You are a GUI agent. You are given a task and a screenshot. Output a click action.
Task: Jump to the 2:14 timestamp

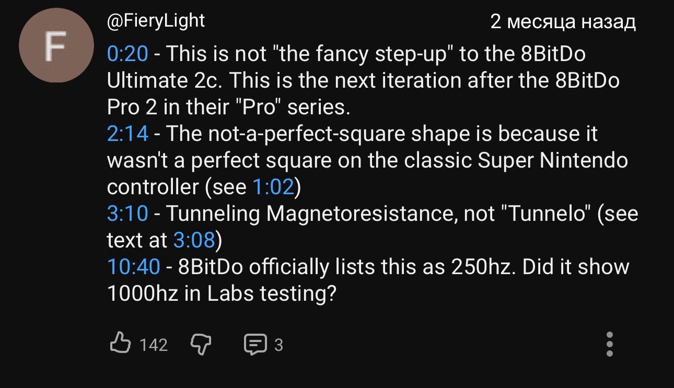click(x=127, y=134)
